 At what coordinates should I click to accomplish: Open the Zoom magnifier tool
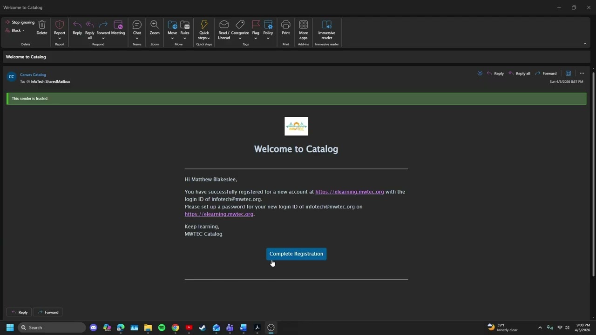click(155, 27)
